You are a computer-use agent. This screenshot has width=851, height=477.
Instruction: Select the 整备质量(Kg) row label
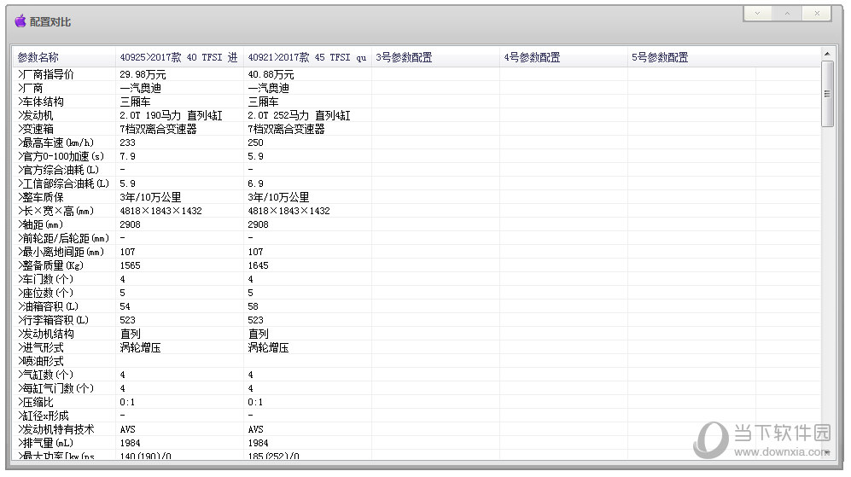point(50,265)
